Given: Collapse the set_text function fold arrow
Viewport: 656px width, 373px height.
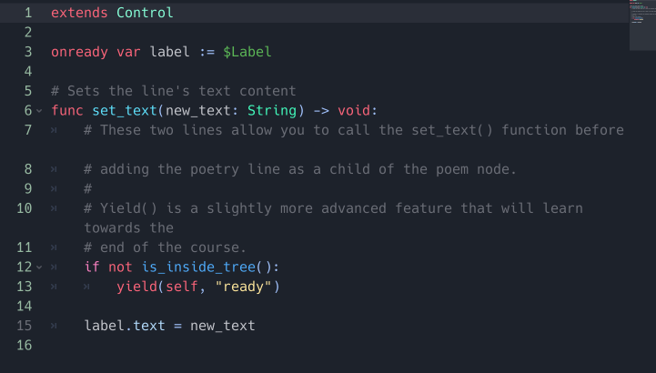Looking at the screenshot, I should (39, 111).
